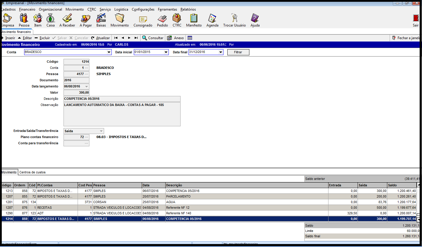
Task: Click the Sair exit icon
Action: (x=416, y=18)
